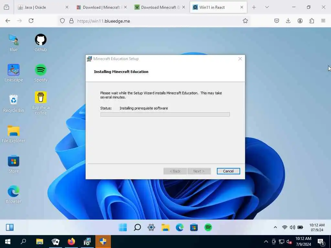This screenshot has height=248, width=331.
Task: Open Firefox application hamburger menu
Action: coord(323,21)
